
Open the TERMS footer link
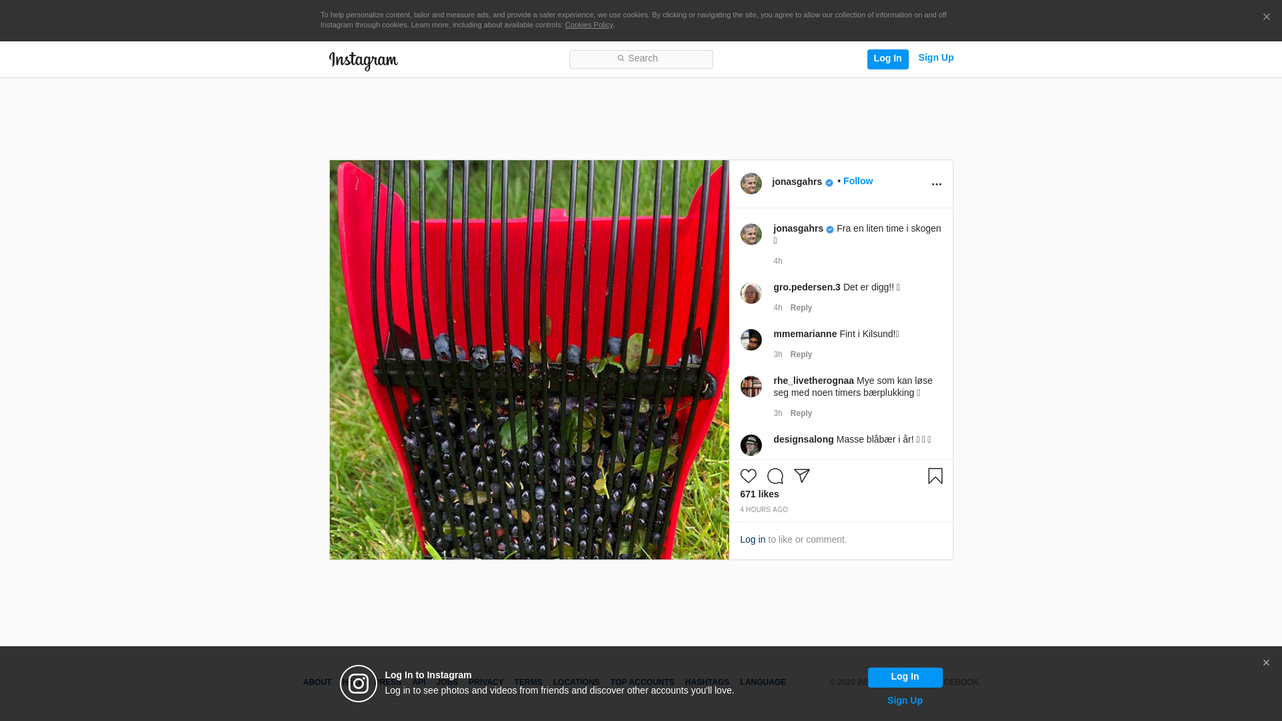pos(528,682)
